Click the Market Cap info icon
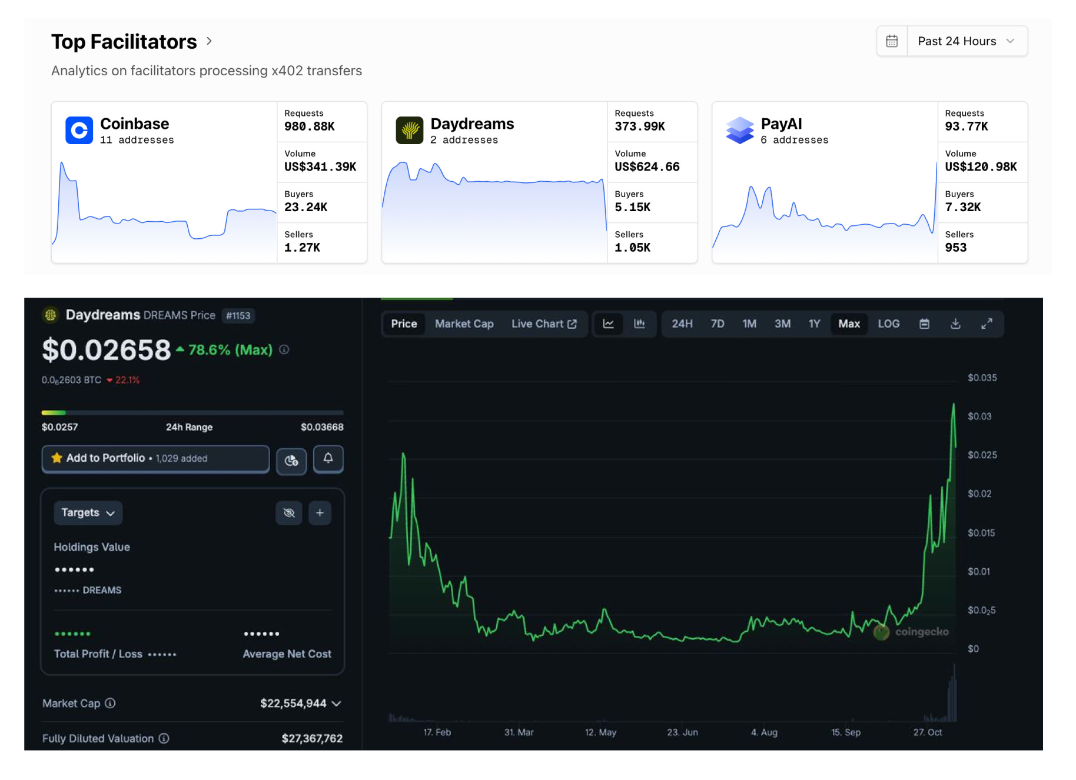The image size is (1076, 780). pyautogui.click(x=110, y=703)
